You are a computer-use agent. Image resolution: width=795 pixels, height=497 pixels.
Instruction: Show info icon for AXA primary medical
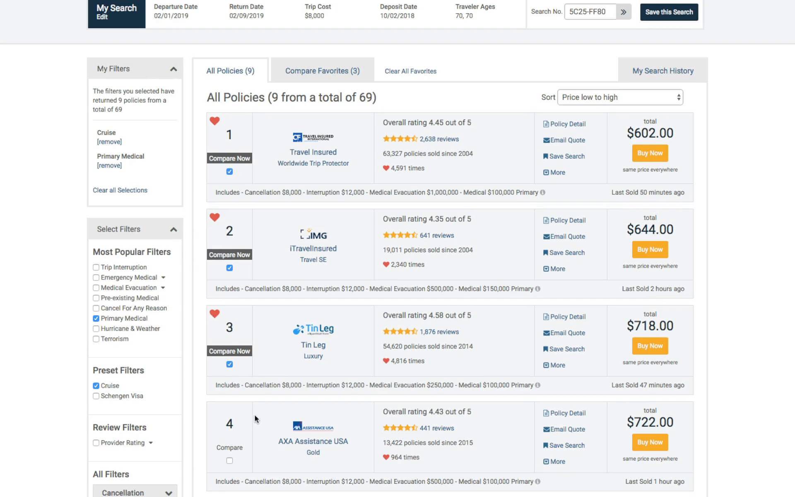pos(537,482)
